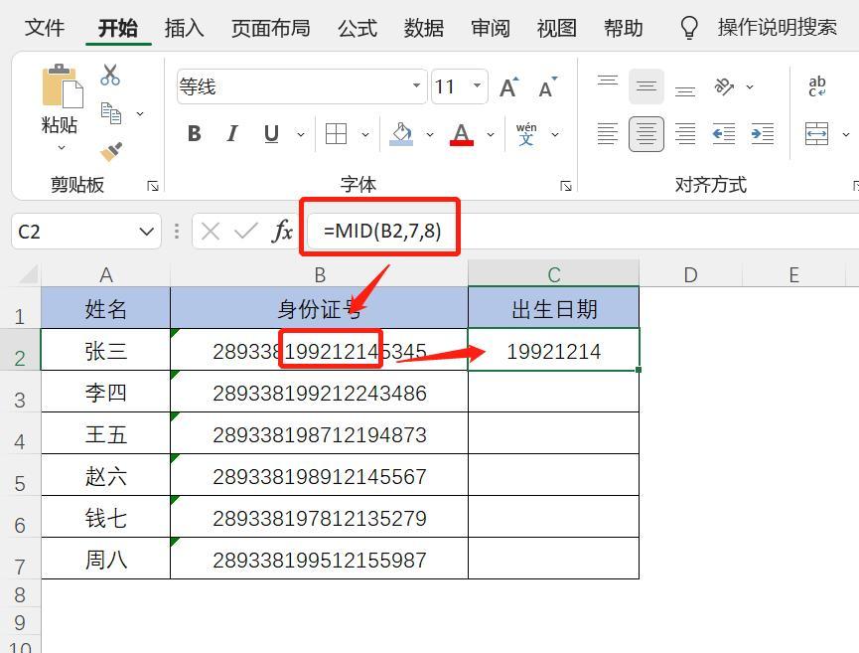Expand borders options arrow

pos(365,134)
